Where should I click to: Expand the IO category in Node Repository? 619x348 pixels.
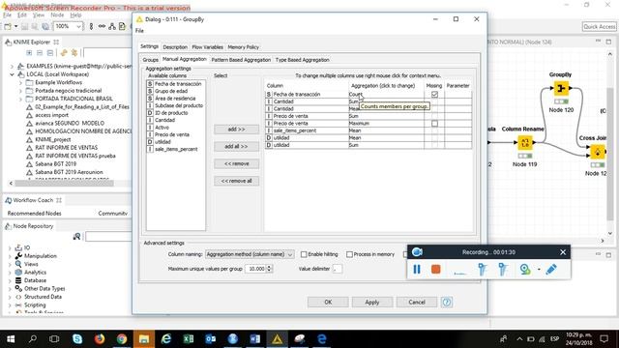pos(10,247)
